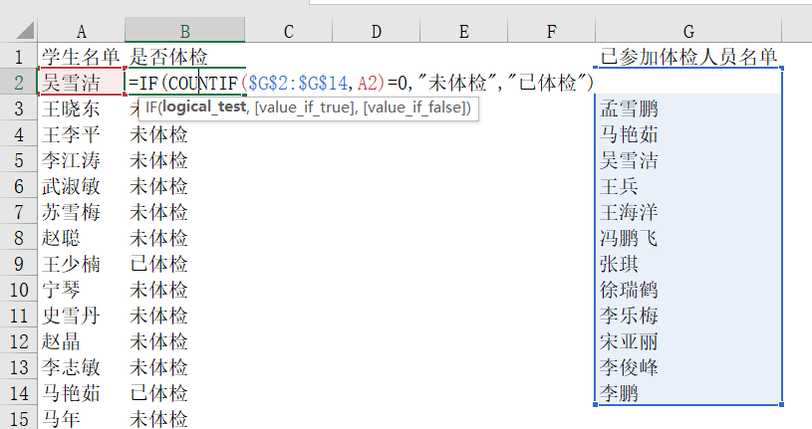
Task: Select column D header
Action: (376, 31)
